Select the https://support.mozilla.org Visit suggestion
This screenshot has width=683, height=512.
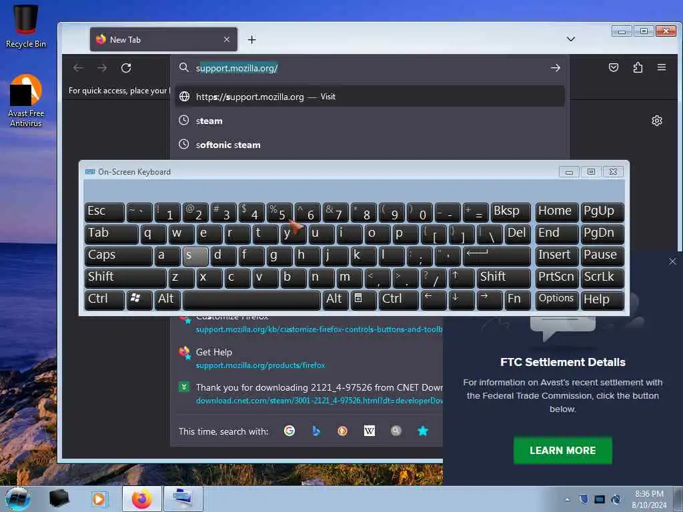click(370, 96)
